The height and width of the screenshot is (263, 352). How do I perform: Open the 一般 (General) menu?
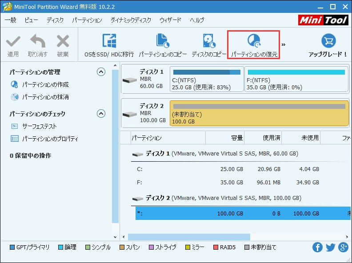pyautogui.click(x=11, y=20)
